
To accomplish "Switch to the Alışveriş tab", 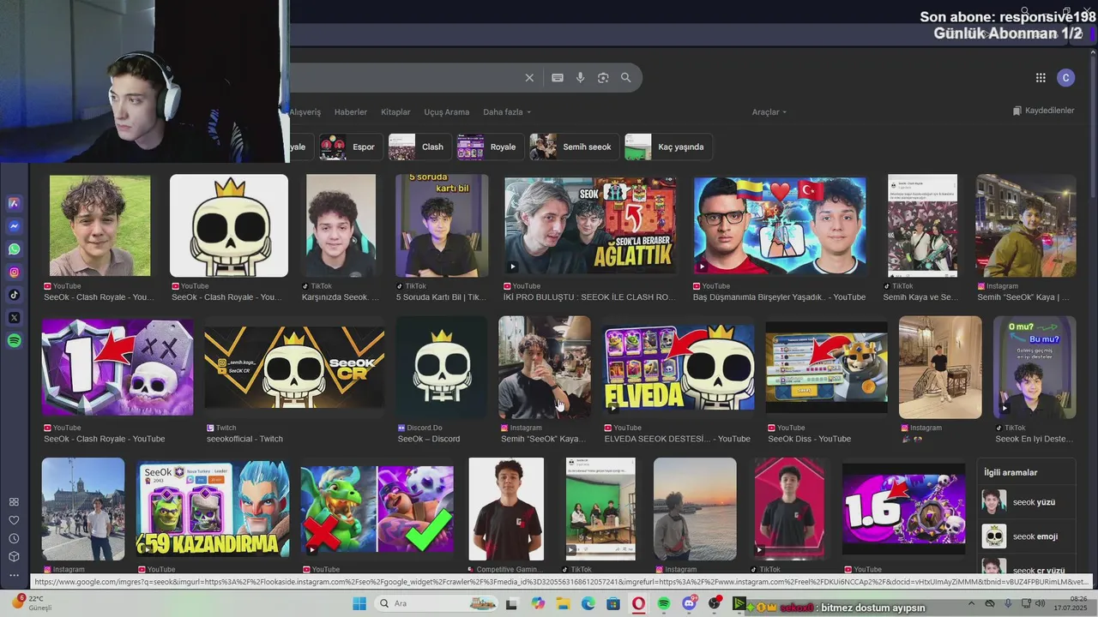I will (x=305, y=112).
